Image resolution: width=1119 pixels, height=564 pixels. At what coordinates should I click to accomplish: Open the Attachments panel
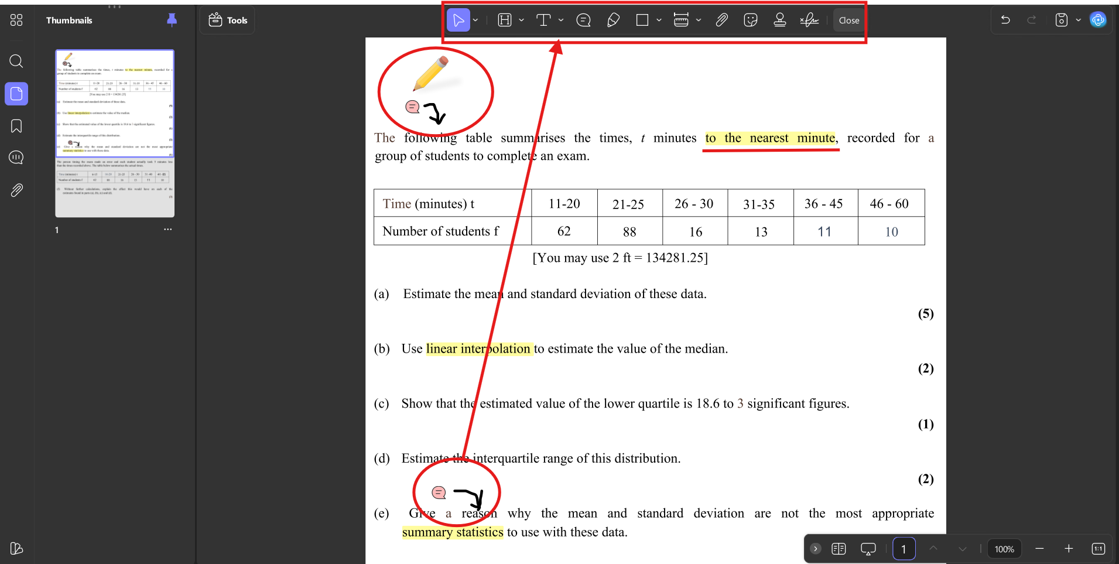[x=16, y=190]
